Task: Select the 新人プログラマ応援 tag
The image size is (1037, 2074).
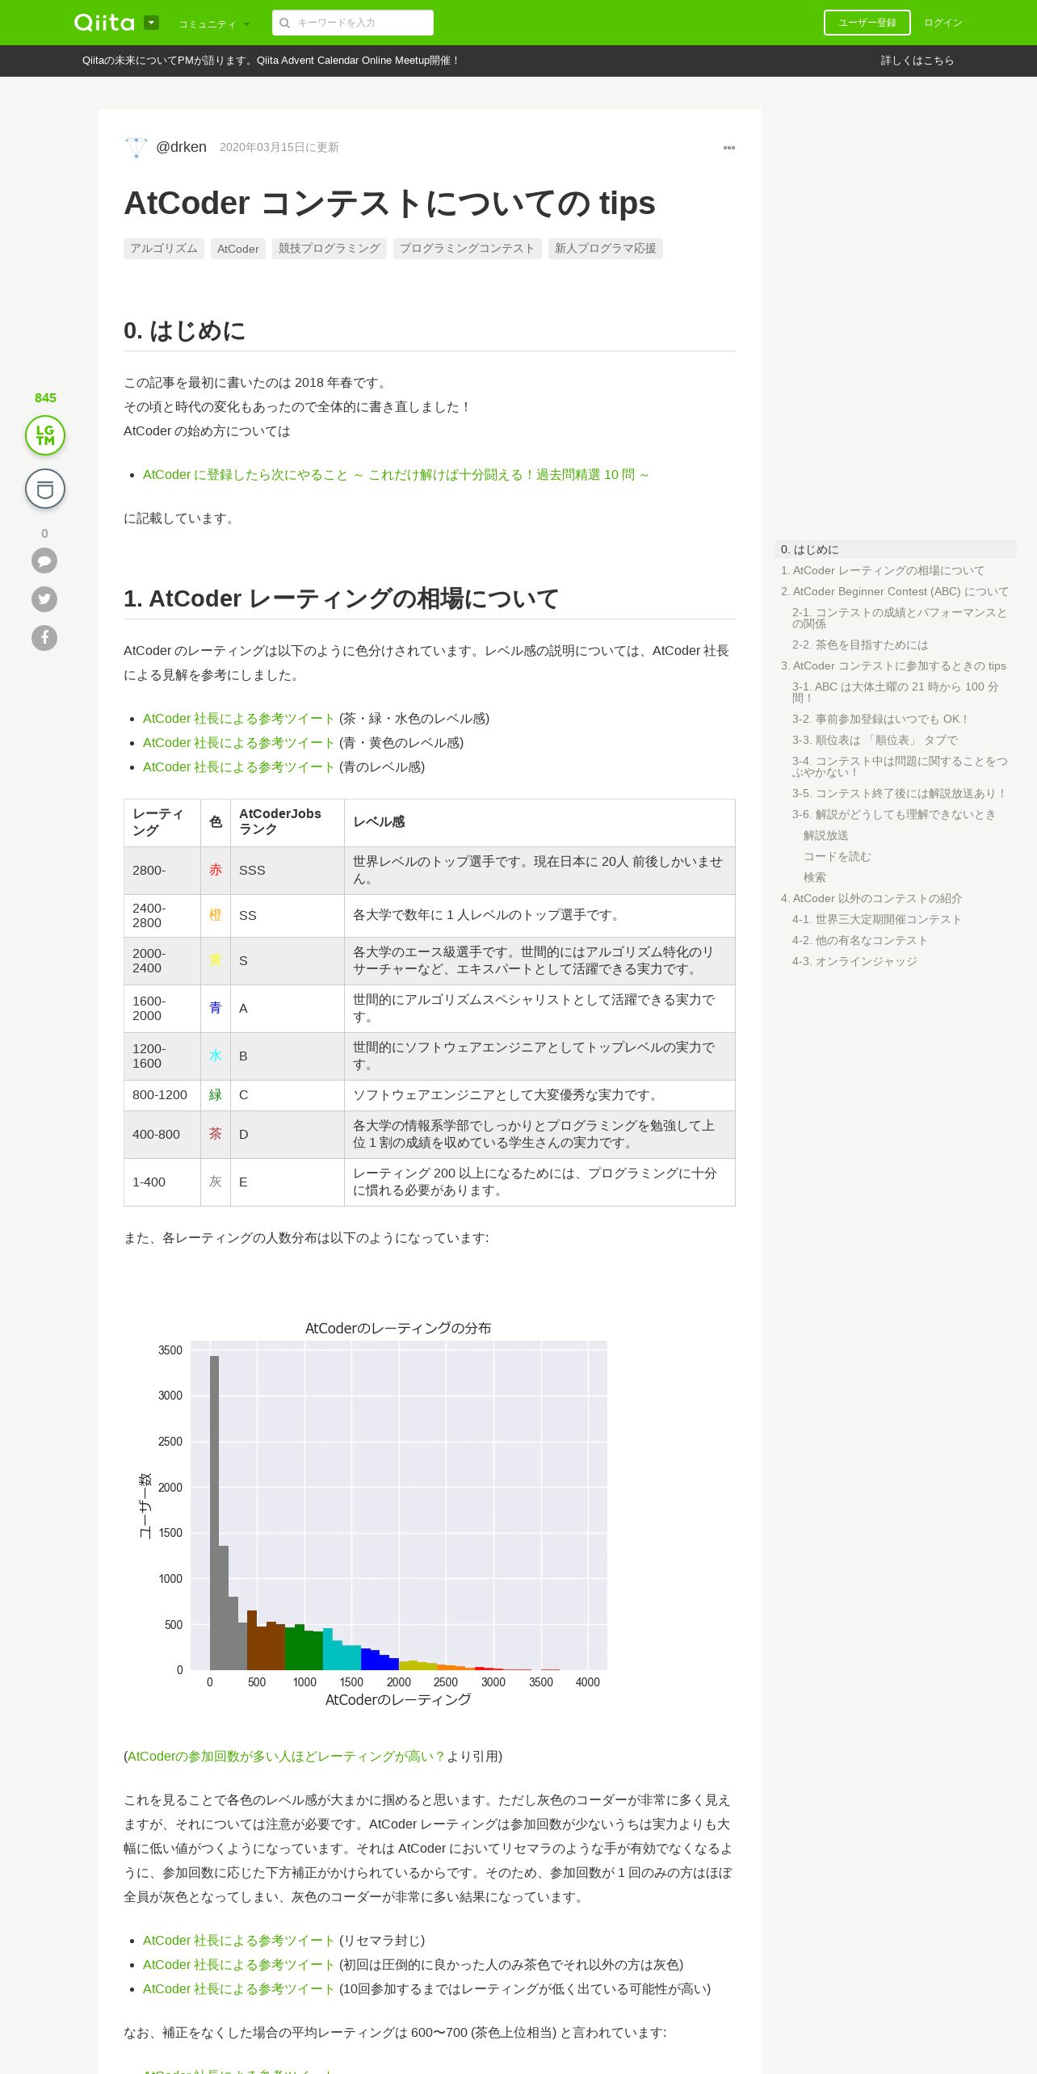Action: (x=605, y=249)
